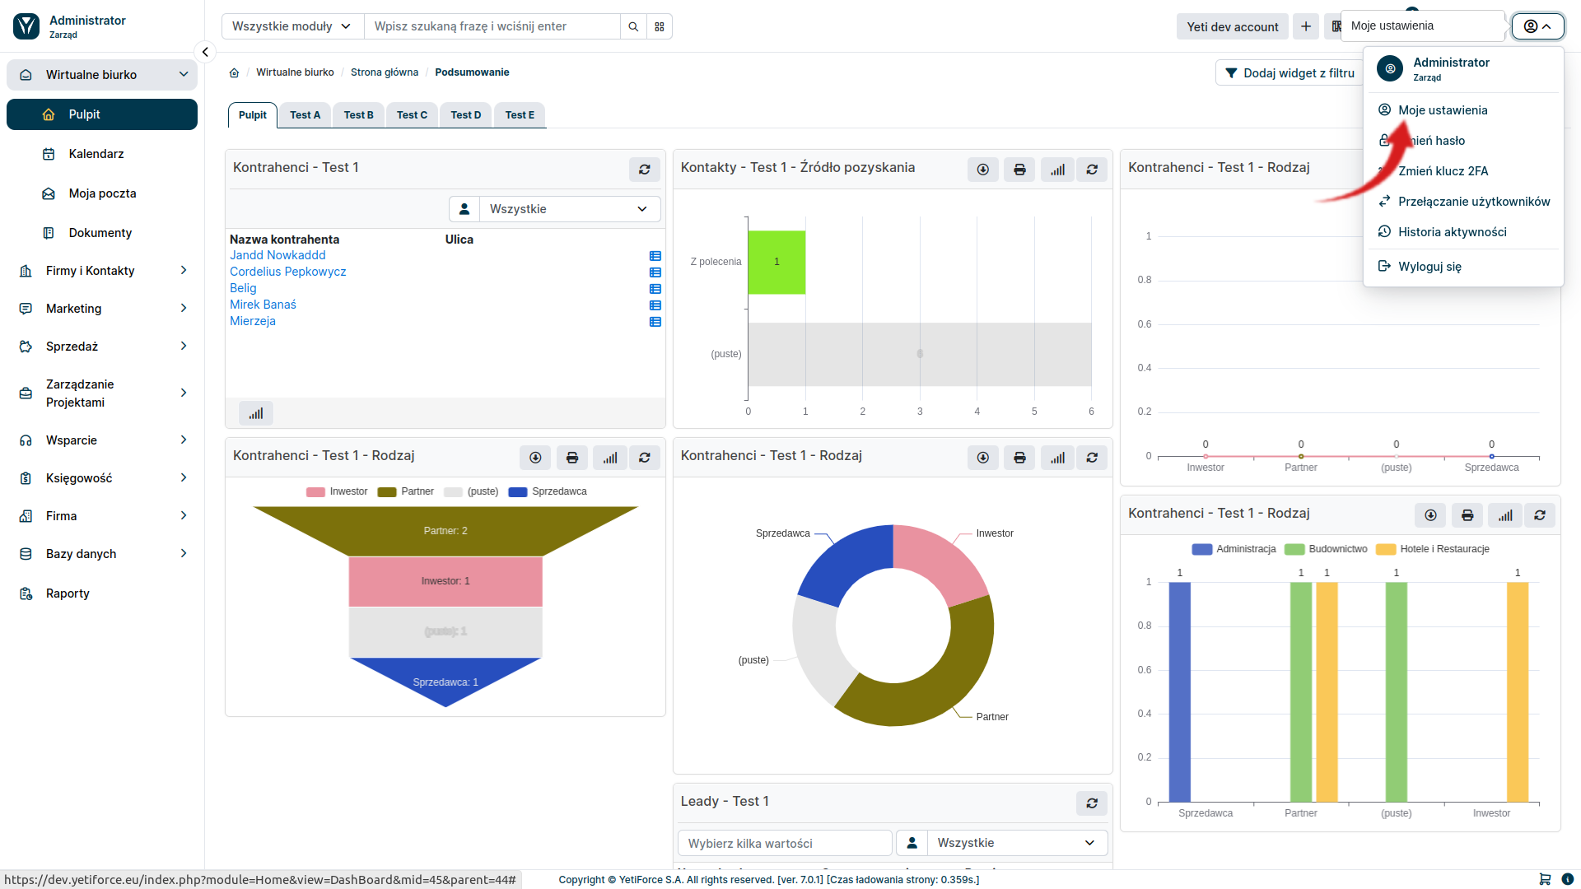1581x889 pixels.
Task: Click the plus quick-create button
Action: (1306, 26)
